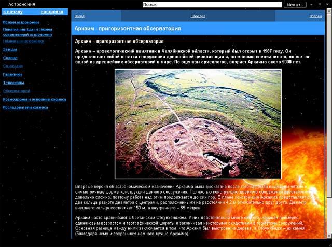
Task: Click the blue article title header bar
Action: (198, 28)
